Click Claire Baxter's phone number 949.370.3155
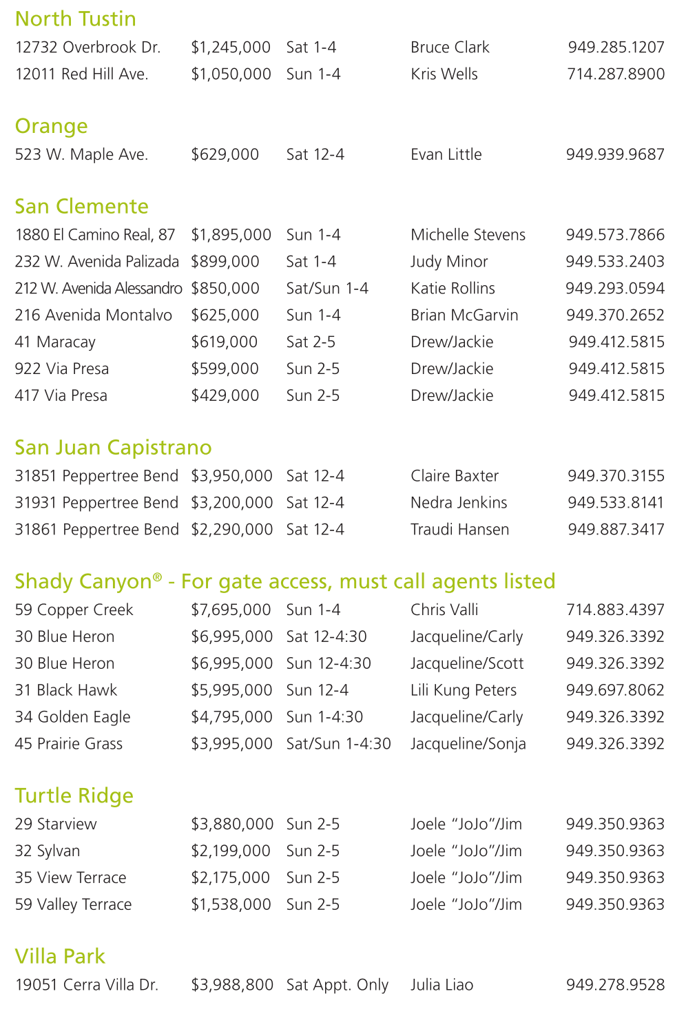675x1027 pixels. 616,476
